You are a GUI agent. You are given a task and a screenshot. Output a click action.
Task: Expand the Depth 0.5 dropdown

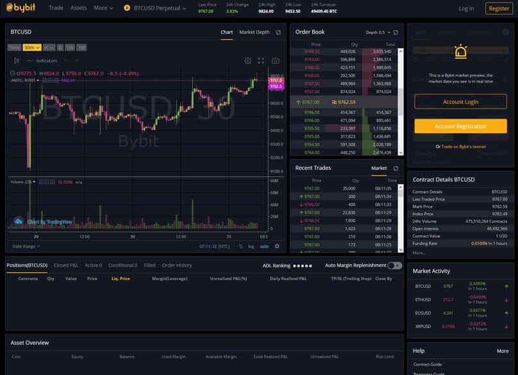378,32
